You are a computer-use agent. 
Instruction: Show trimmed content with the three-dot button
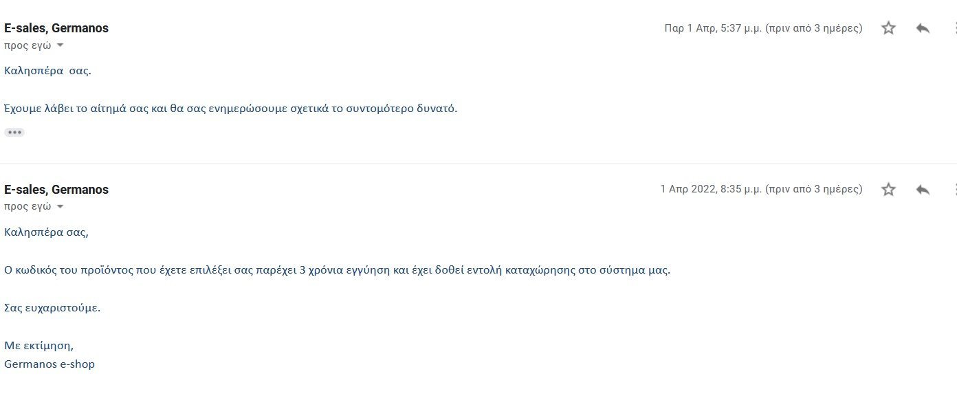coord(14,132)
